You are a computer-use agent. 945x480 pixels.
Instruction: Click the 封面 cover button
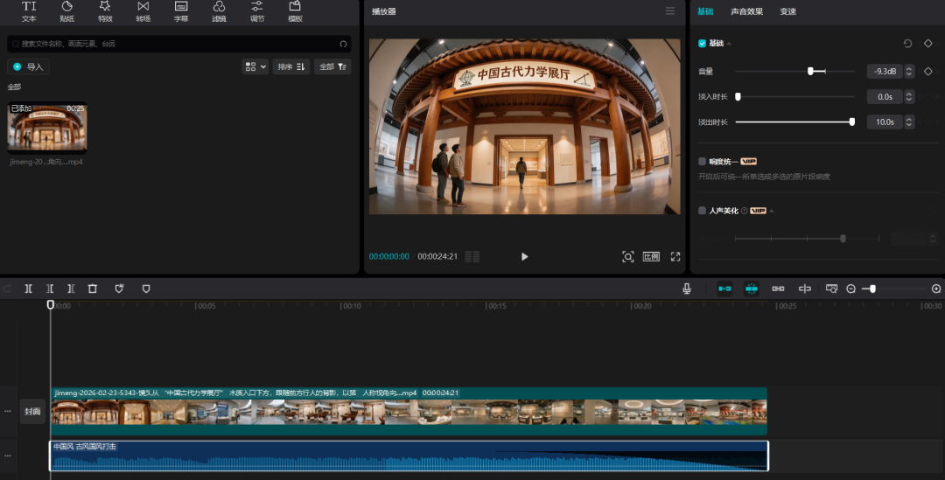[32, 411]
